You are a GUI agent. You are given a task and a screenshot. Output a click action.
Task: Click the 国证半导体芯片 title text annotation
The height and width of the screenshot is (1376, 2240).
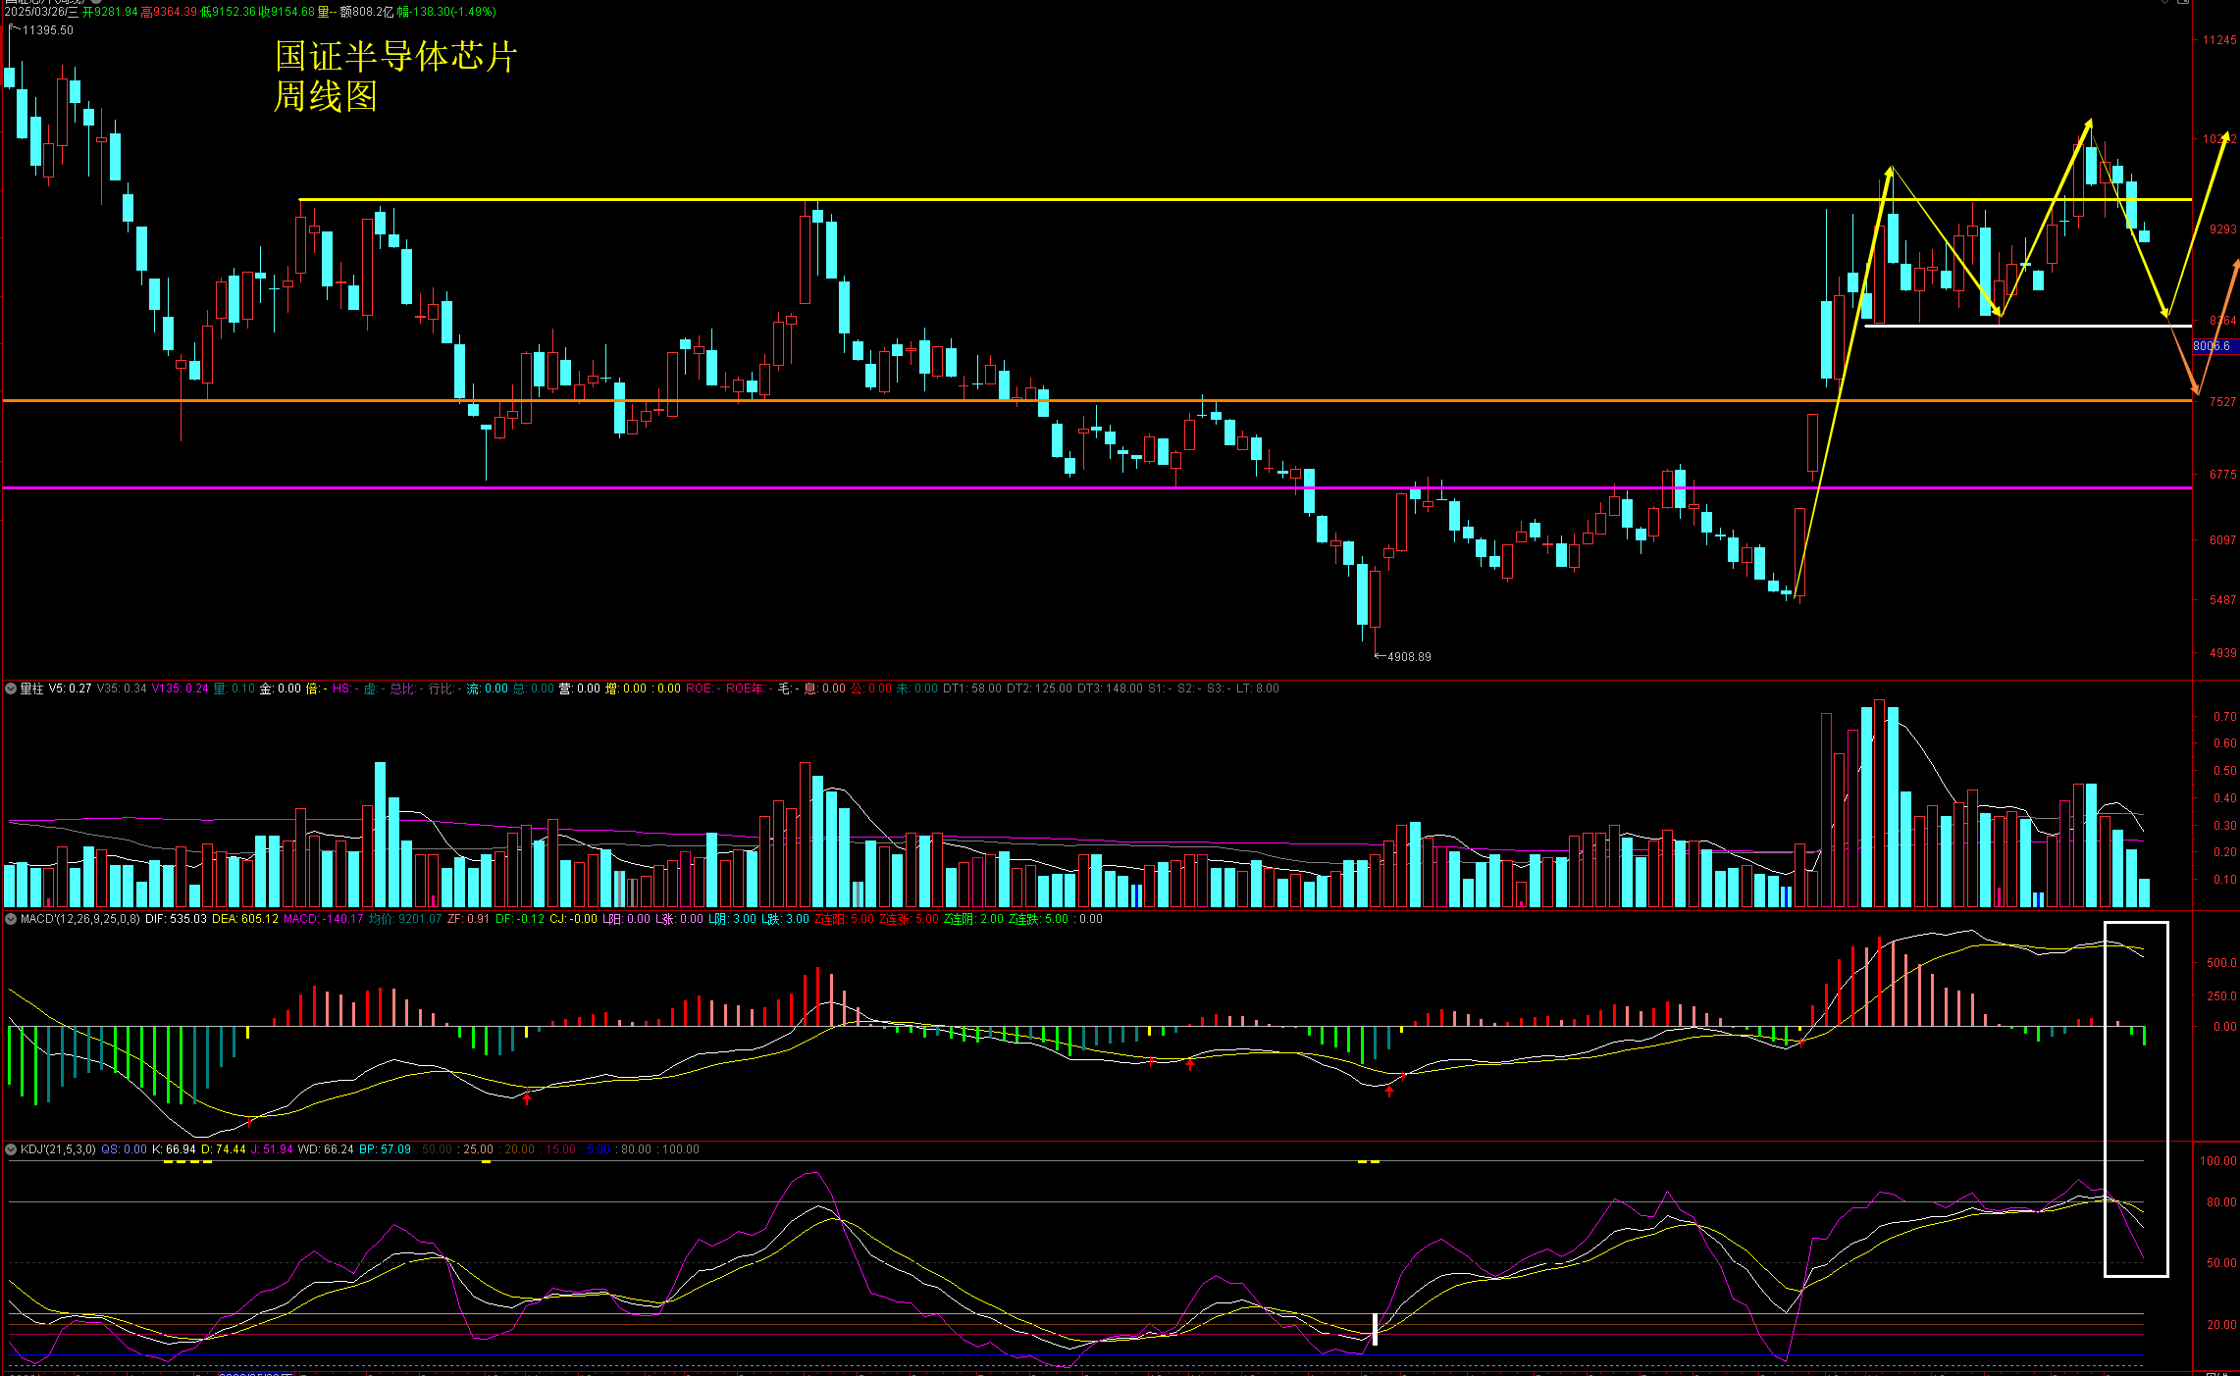pyautogui.click(x=395, y=57)
